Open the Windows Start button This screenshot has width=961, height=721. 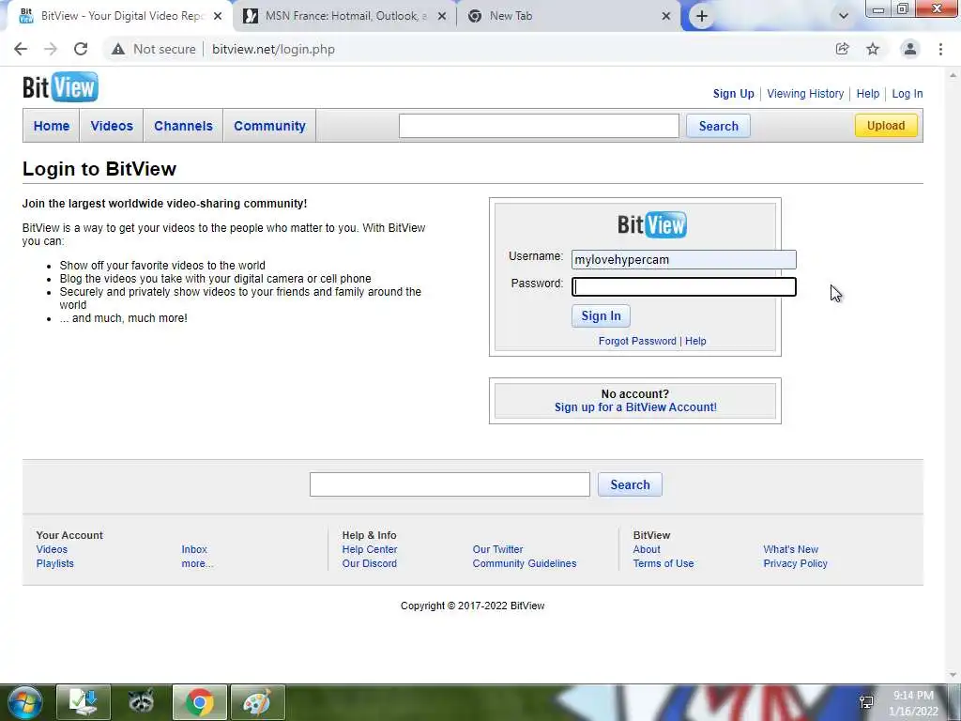[23, 702]
